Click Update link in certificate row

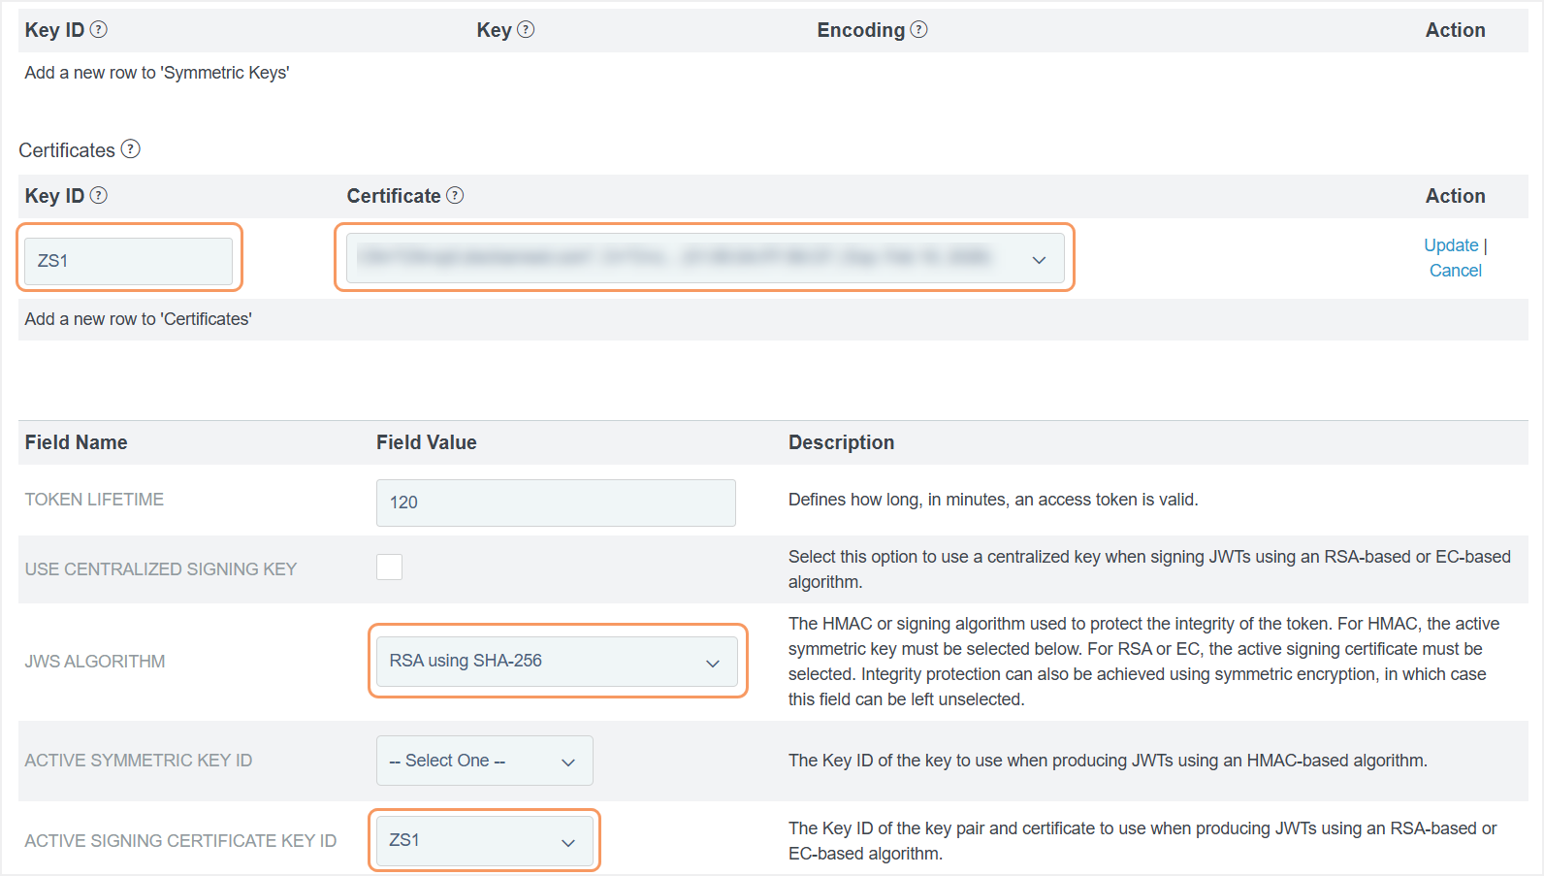click(1451, 245)
